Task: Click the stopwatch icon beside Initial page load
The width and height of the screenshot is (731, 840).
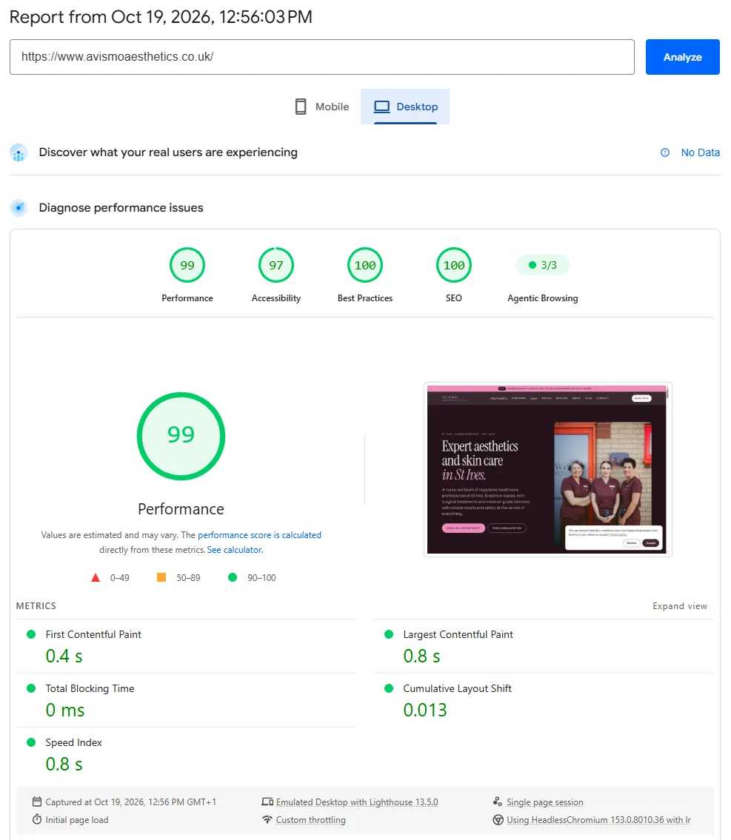Action: point(37,819)
